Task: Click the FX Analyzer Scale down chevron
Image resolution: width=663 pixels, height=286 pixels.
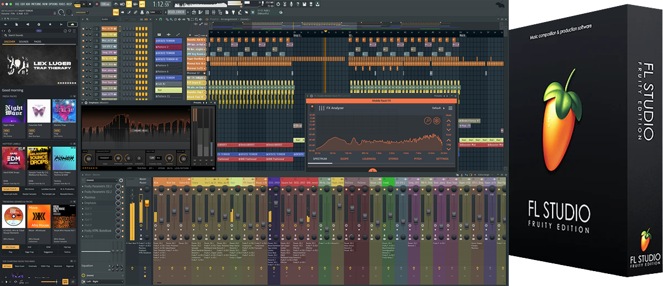Action: (x=449, y=149)
